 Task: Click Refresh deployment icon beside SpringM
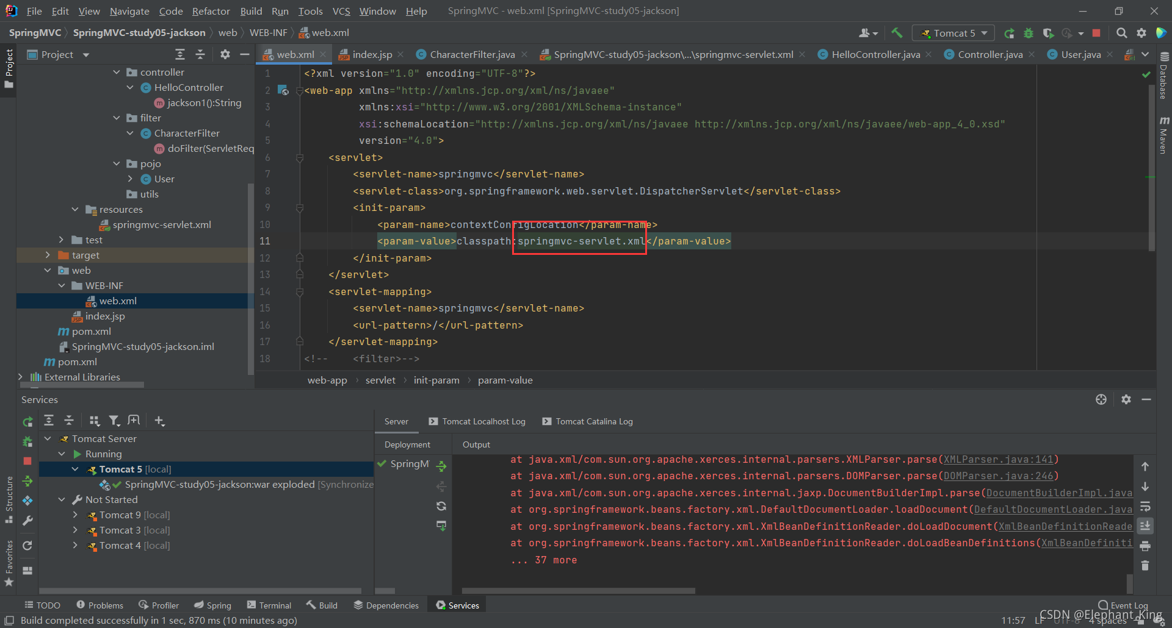coord(441,506)
